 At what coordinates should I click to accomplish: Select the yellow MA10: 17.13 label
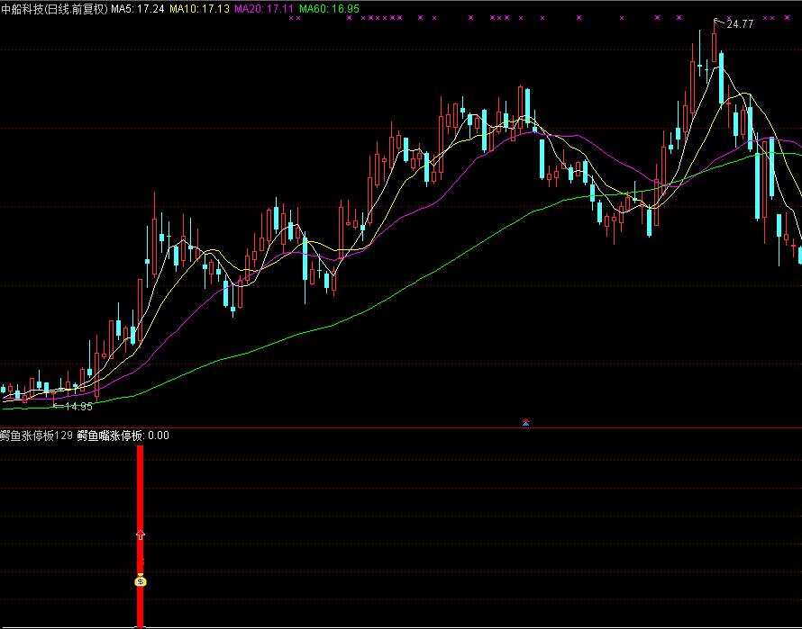click(x=199, y=9)
